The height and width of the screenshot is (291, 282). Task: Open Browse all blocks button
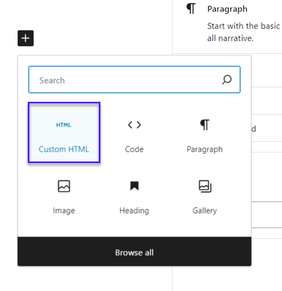(134, 251)
